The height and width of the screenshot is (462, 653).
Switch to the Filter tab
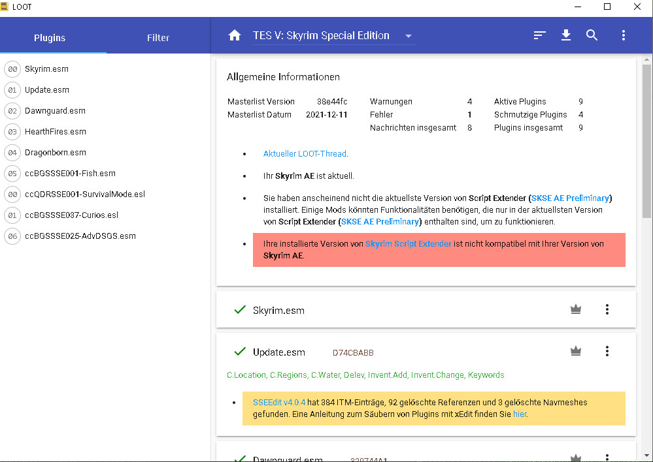[x=158, y=38]
